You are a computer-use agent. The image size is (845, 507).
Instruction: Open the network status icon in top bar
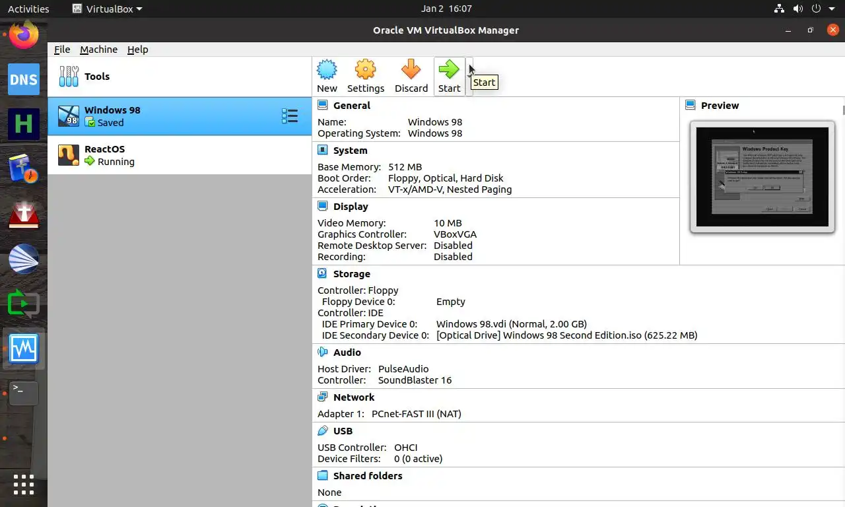[x=780, y=9]
